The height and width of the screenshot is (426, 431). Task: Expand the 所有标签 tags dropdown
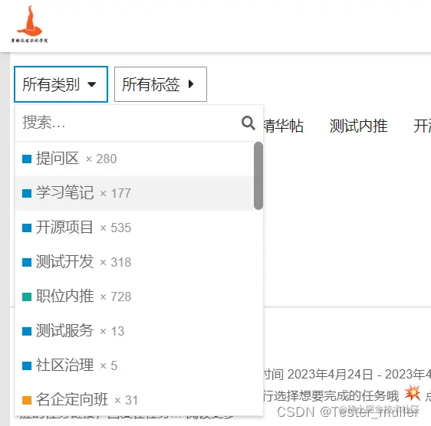click(160, 84)
